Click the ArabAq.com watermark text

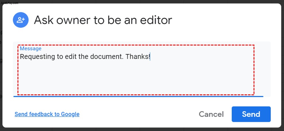point(9,3)
